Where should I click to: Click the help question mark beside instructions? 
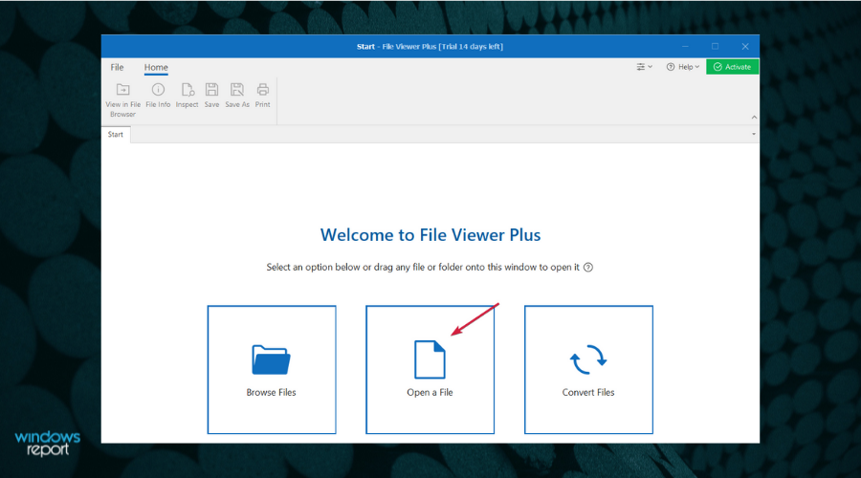588,268
